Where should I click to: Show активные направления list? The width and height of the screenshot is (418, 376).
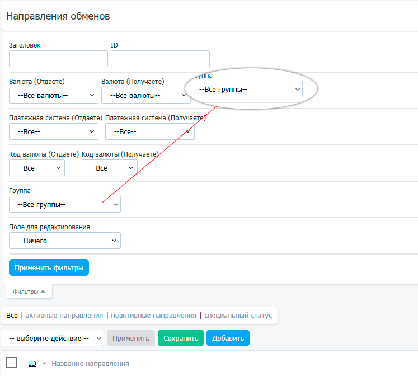[64, 316]
